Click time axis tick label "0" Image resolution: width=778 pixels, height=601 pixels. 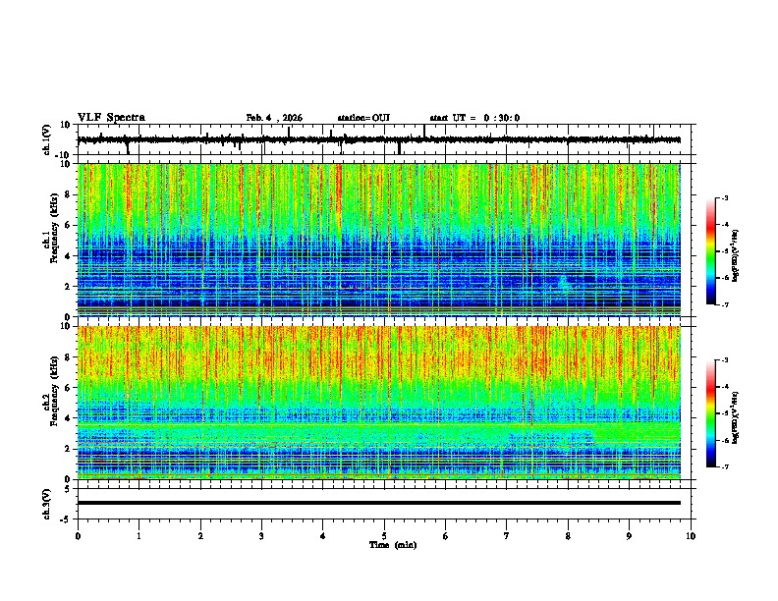78,536
